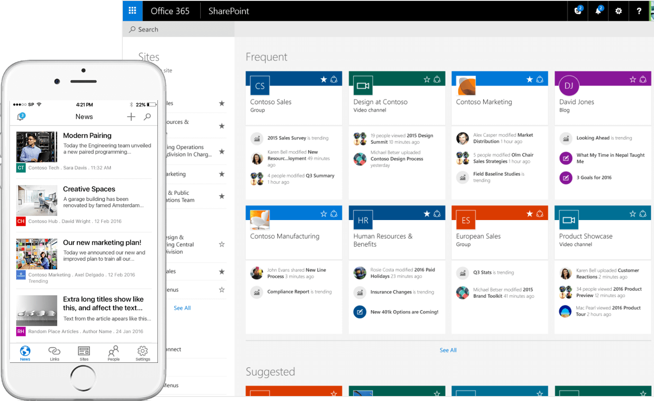This screenshot has height=401, width=654.
Task: Tap the Settings icon in mobile bottom navigation
Action: (143, 353)
